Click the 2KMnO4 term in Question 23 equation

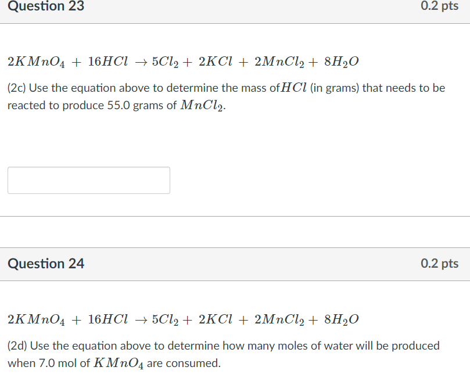36,62
